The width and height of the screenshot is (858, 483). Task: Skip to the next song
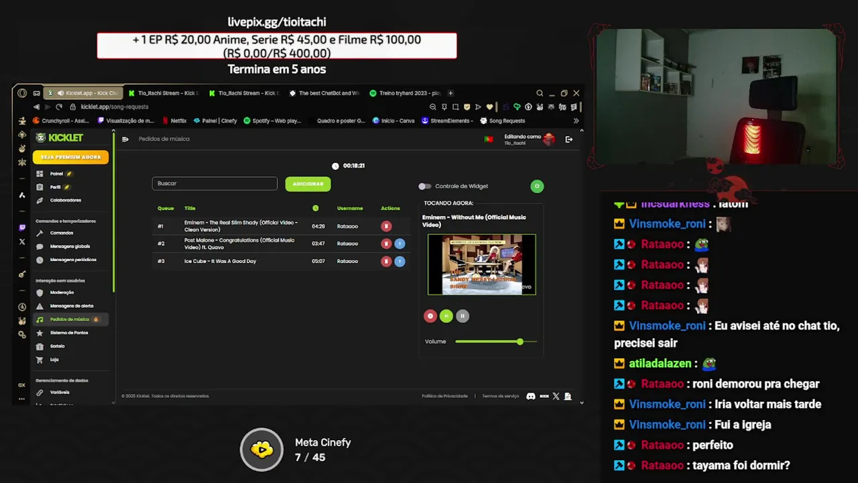446,316
